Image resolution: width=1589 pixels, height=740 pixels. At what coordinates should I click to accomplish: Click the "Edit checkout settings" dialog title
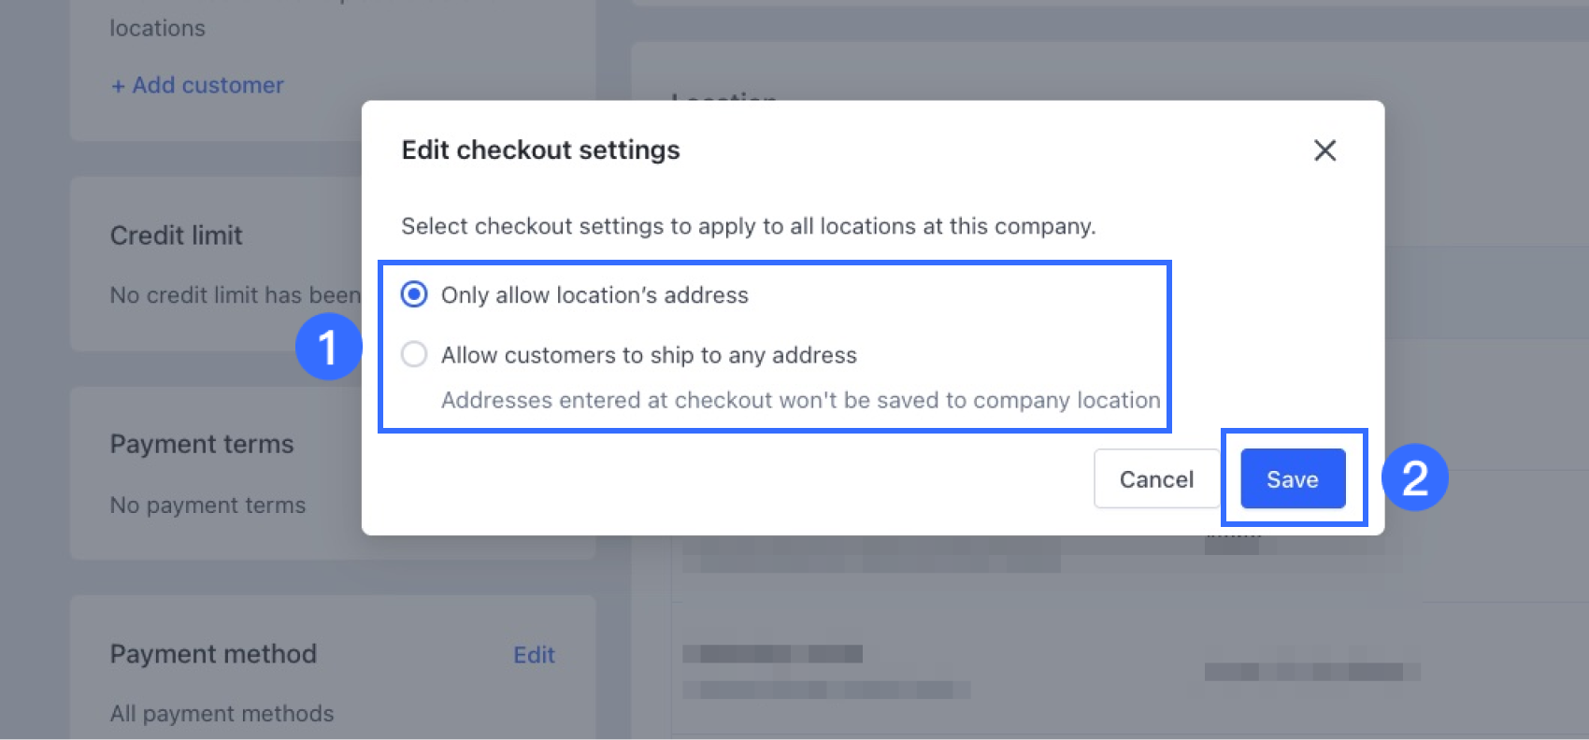540,150
